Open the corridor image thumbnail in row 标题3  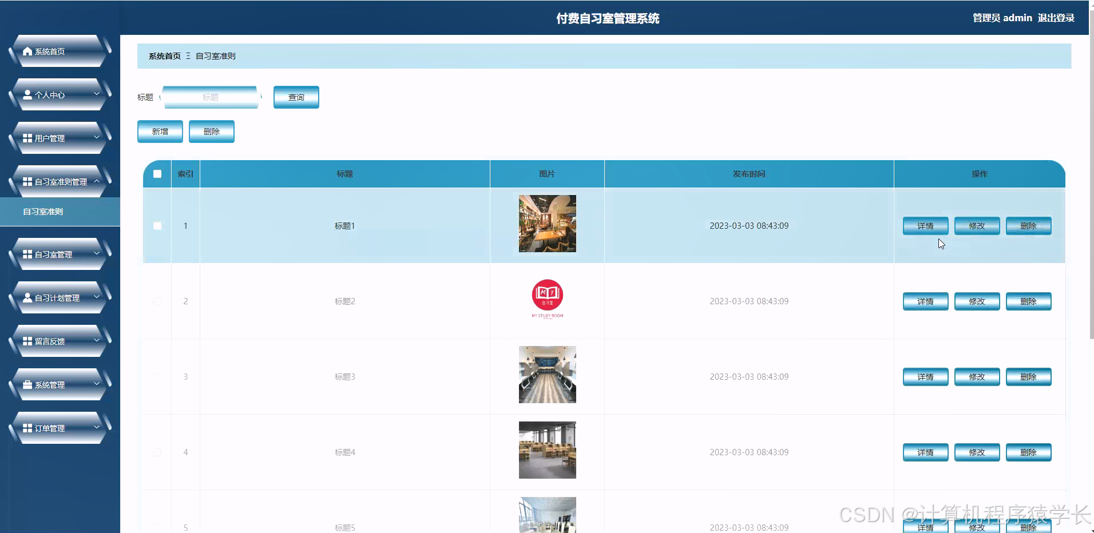pyautogui.click(x=548, y=375)
